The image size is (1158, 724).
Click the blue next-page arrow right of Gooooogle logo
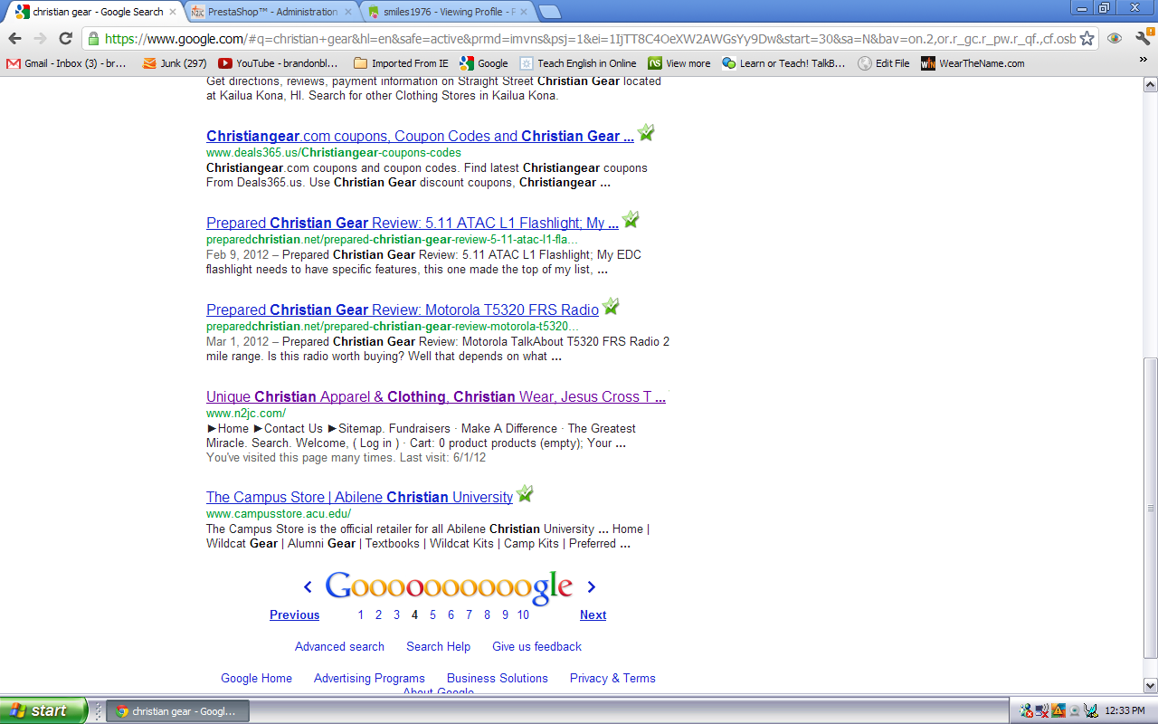[x=592, y=587]
